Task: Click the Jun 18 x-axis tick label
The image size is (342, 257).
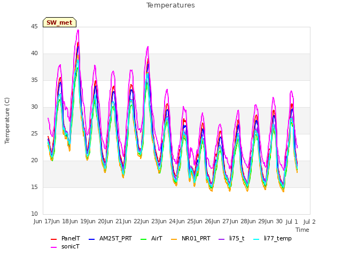Action: [61, 221]
